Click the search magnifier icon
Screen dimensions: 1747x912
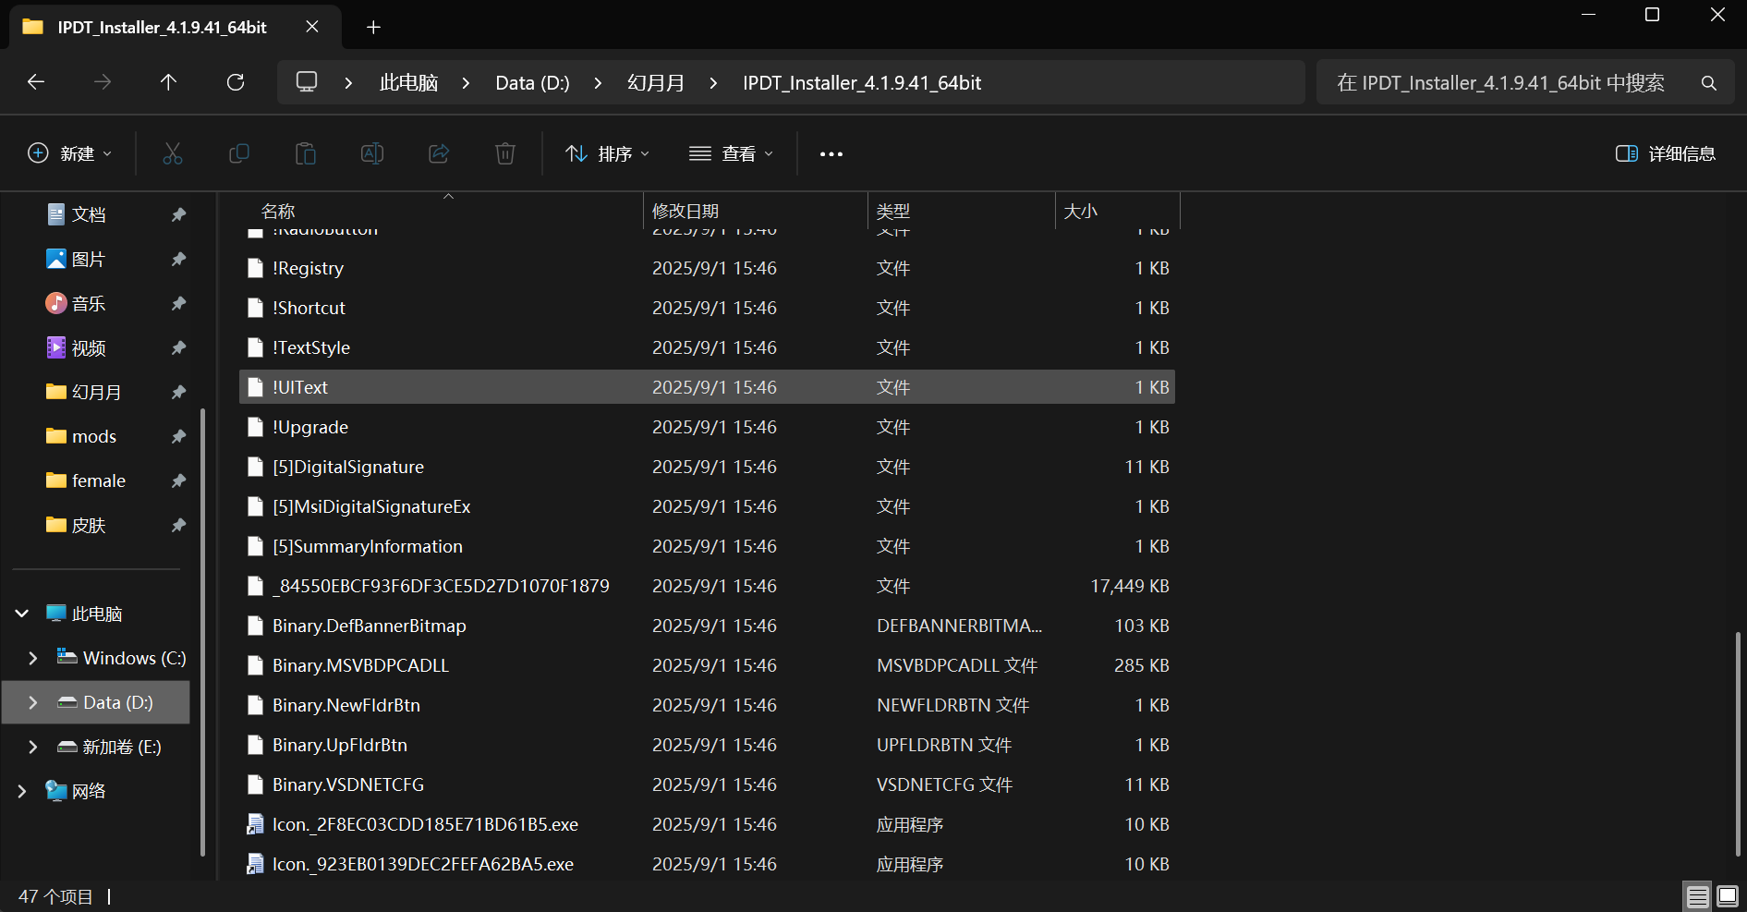click(x=1709, y=83)
